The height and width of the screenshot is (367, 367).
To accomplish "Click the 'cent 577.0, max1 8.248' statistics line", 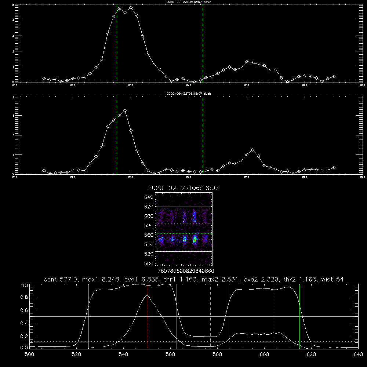I will pos(193,279).
